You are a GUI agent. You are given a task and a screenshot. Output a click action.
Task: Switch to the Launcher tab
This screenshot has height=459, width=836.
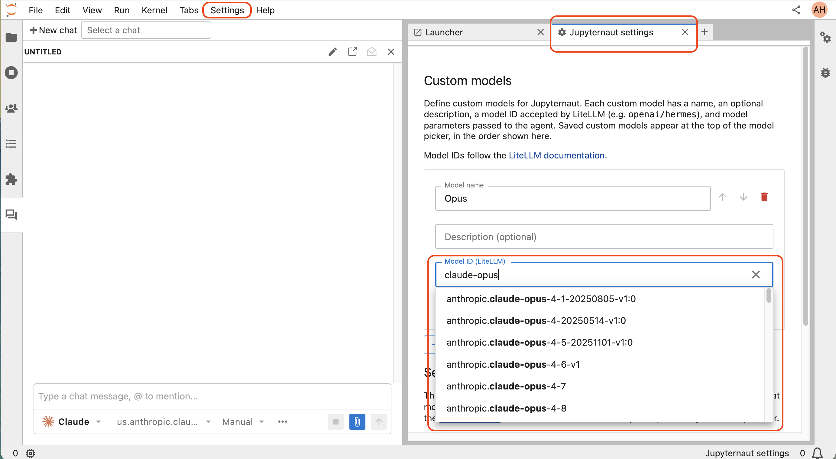point(479,32)
